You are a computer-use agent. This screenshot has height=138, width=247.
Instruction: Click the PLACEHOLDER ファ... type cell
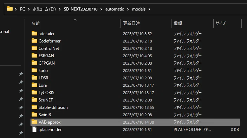point(192,130)
